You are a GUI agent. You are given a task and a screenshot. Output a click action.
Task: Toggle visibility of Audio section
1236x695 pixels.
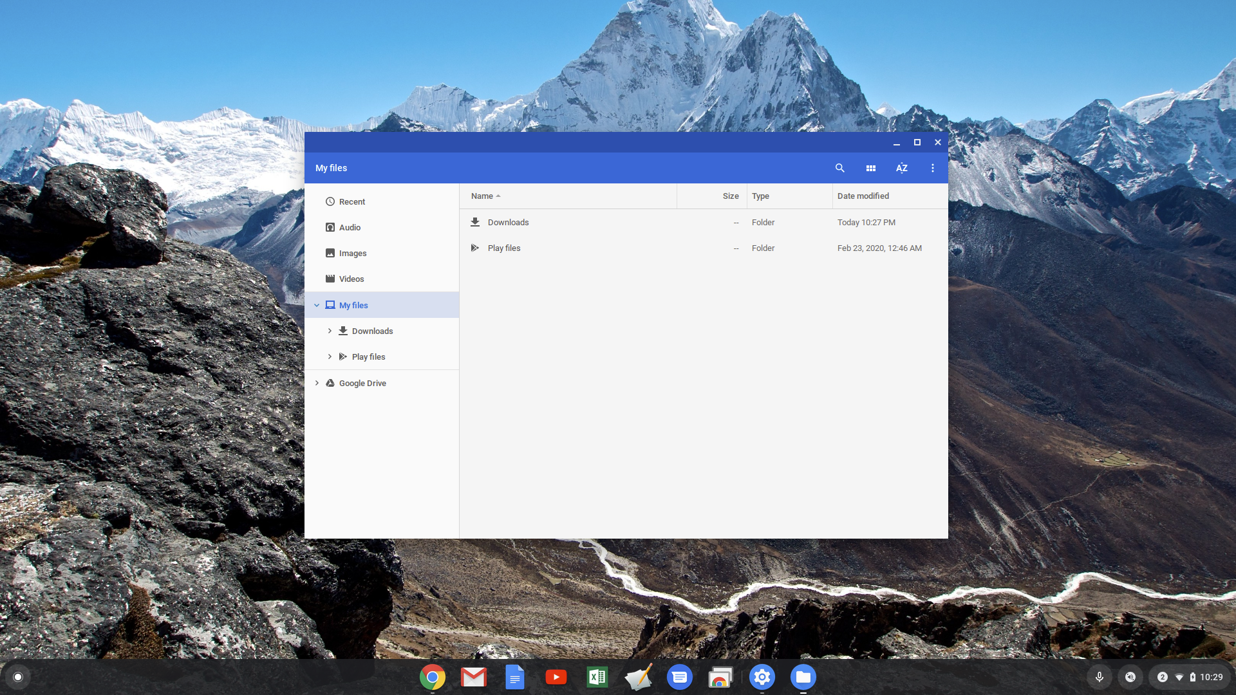click(350, 227)
